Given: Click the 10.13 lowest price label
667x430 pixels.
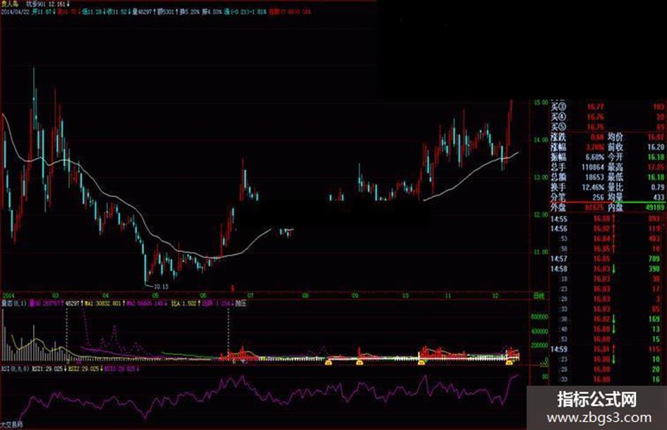Looking at the screenshot, I should [x=161, y=287].
